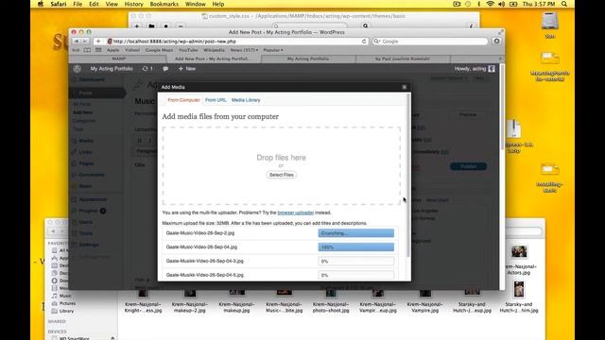Viewport: 605px width, 340px height.
Task: Open the Apple menu
Action: point(41,4)
